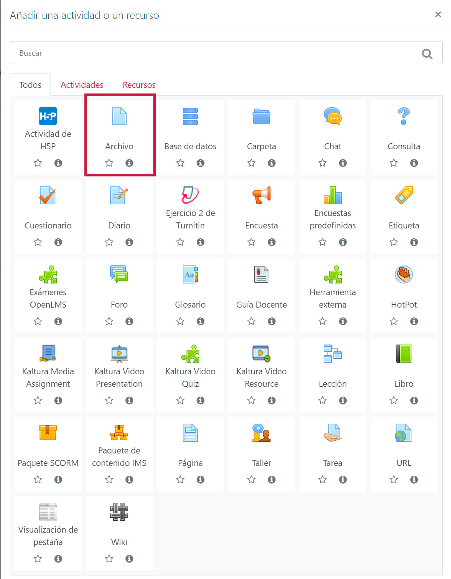Select the URL globe icon
The width and height of the screenshot is (451, 579).
pyautogui.click(x=404, y=433)
